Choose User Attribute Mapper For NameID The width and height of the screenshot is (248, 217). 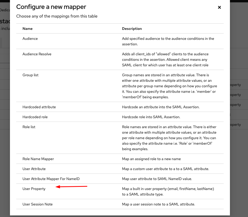51,179
